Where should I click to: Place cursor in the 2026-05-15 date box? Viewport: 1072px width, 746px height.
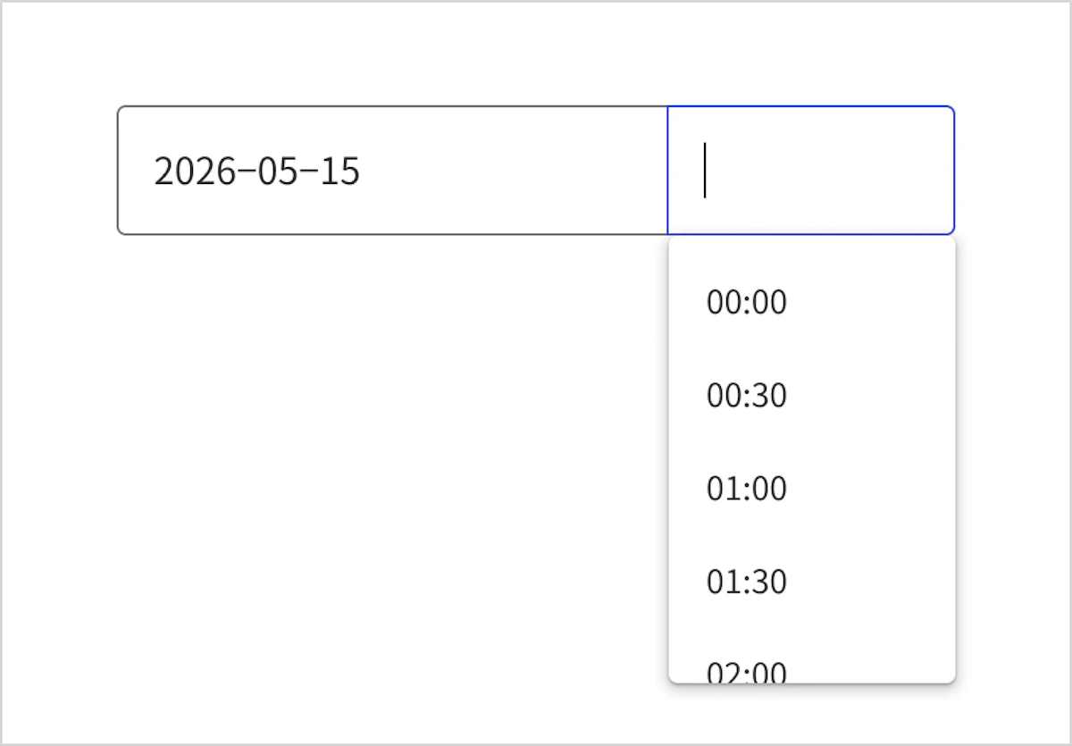(x=392, y=171)
